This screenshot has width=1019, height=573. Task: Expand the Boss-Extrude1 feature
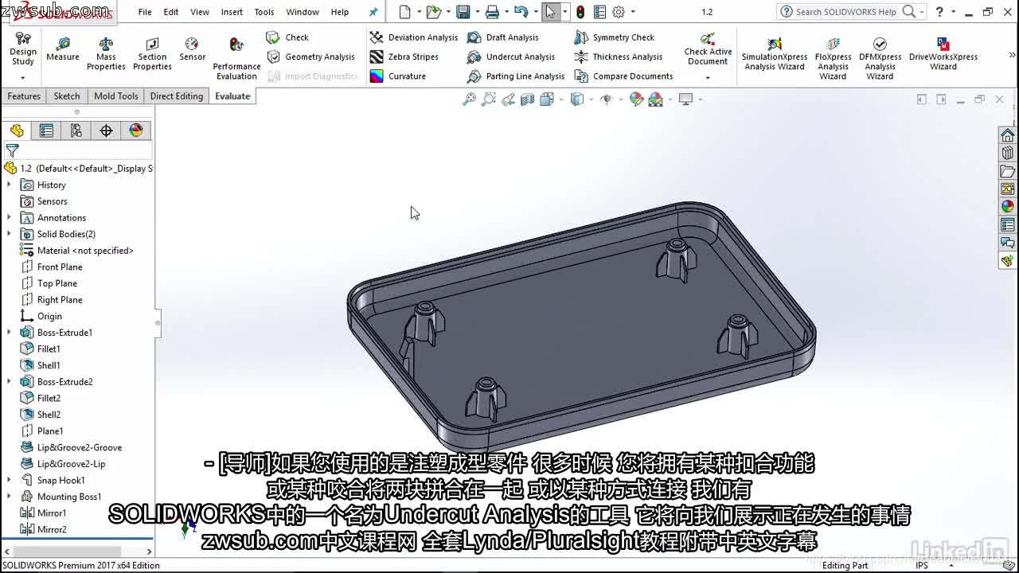pyautogui.click(x=10, y=333)
